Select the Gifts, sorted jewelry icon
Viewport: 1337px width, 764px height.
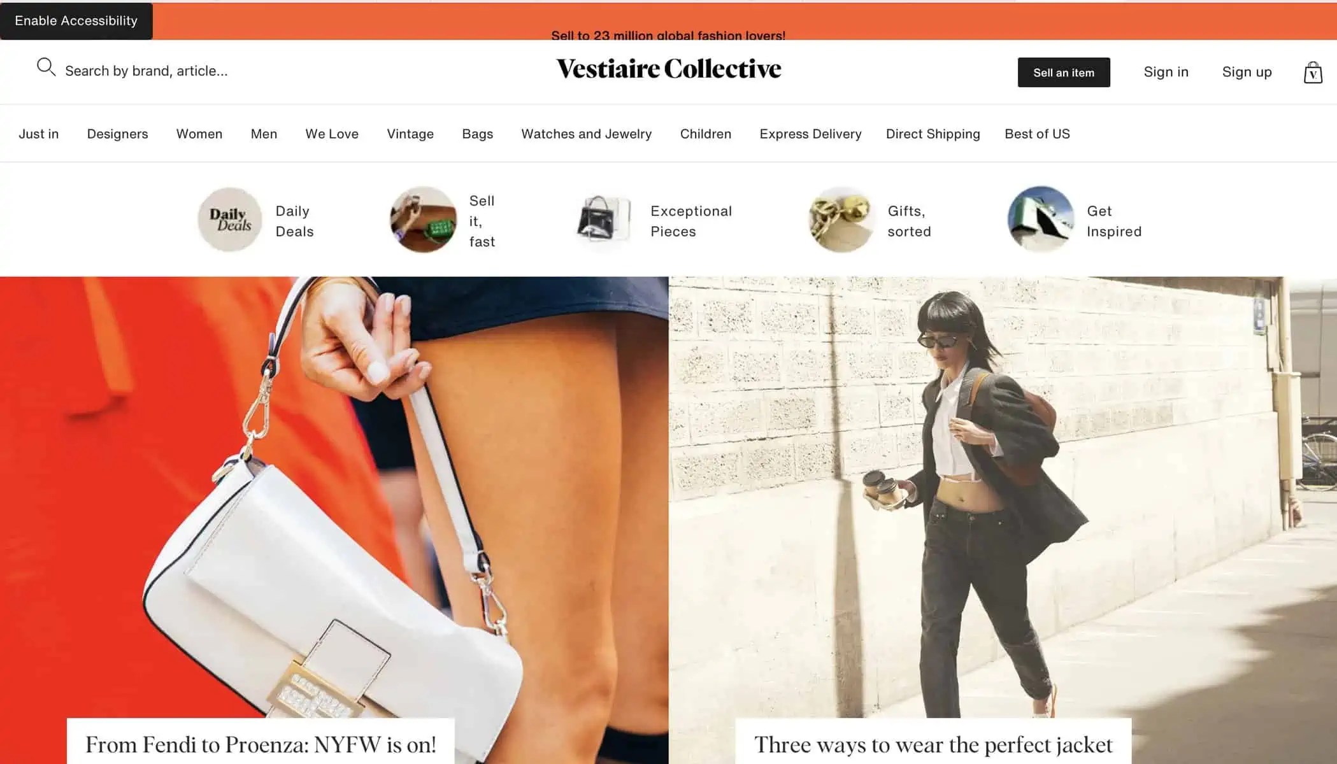[x=841, y=220]
